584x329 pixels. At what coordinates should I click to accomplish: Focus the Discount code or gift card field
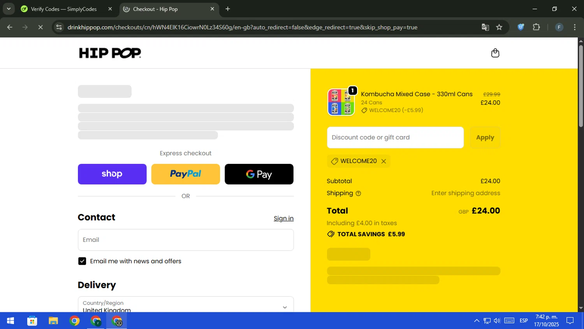(395, 138)
